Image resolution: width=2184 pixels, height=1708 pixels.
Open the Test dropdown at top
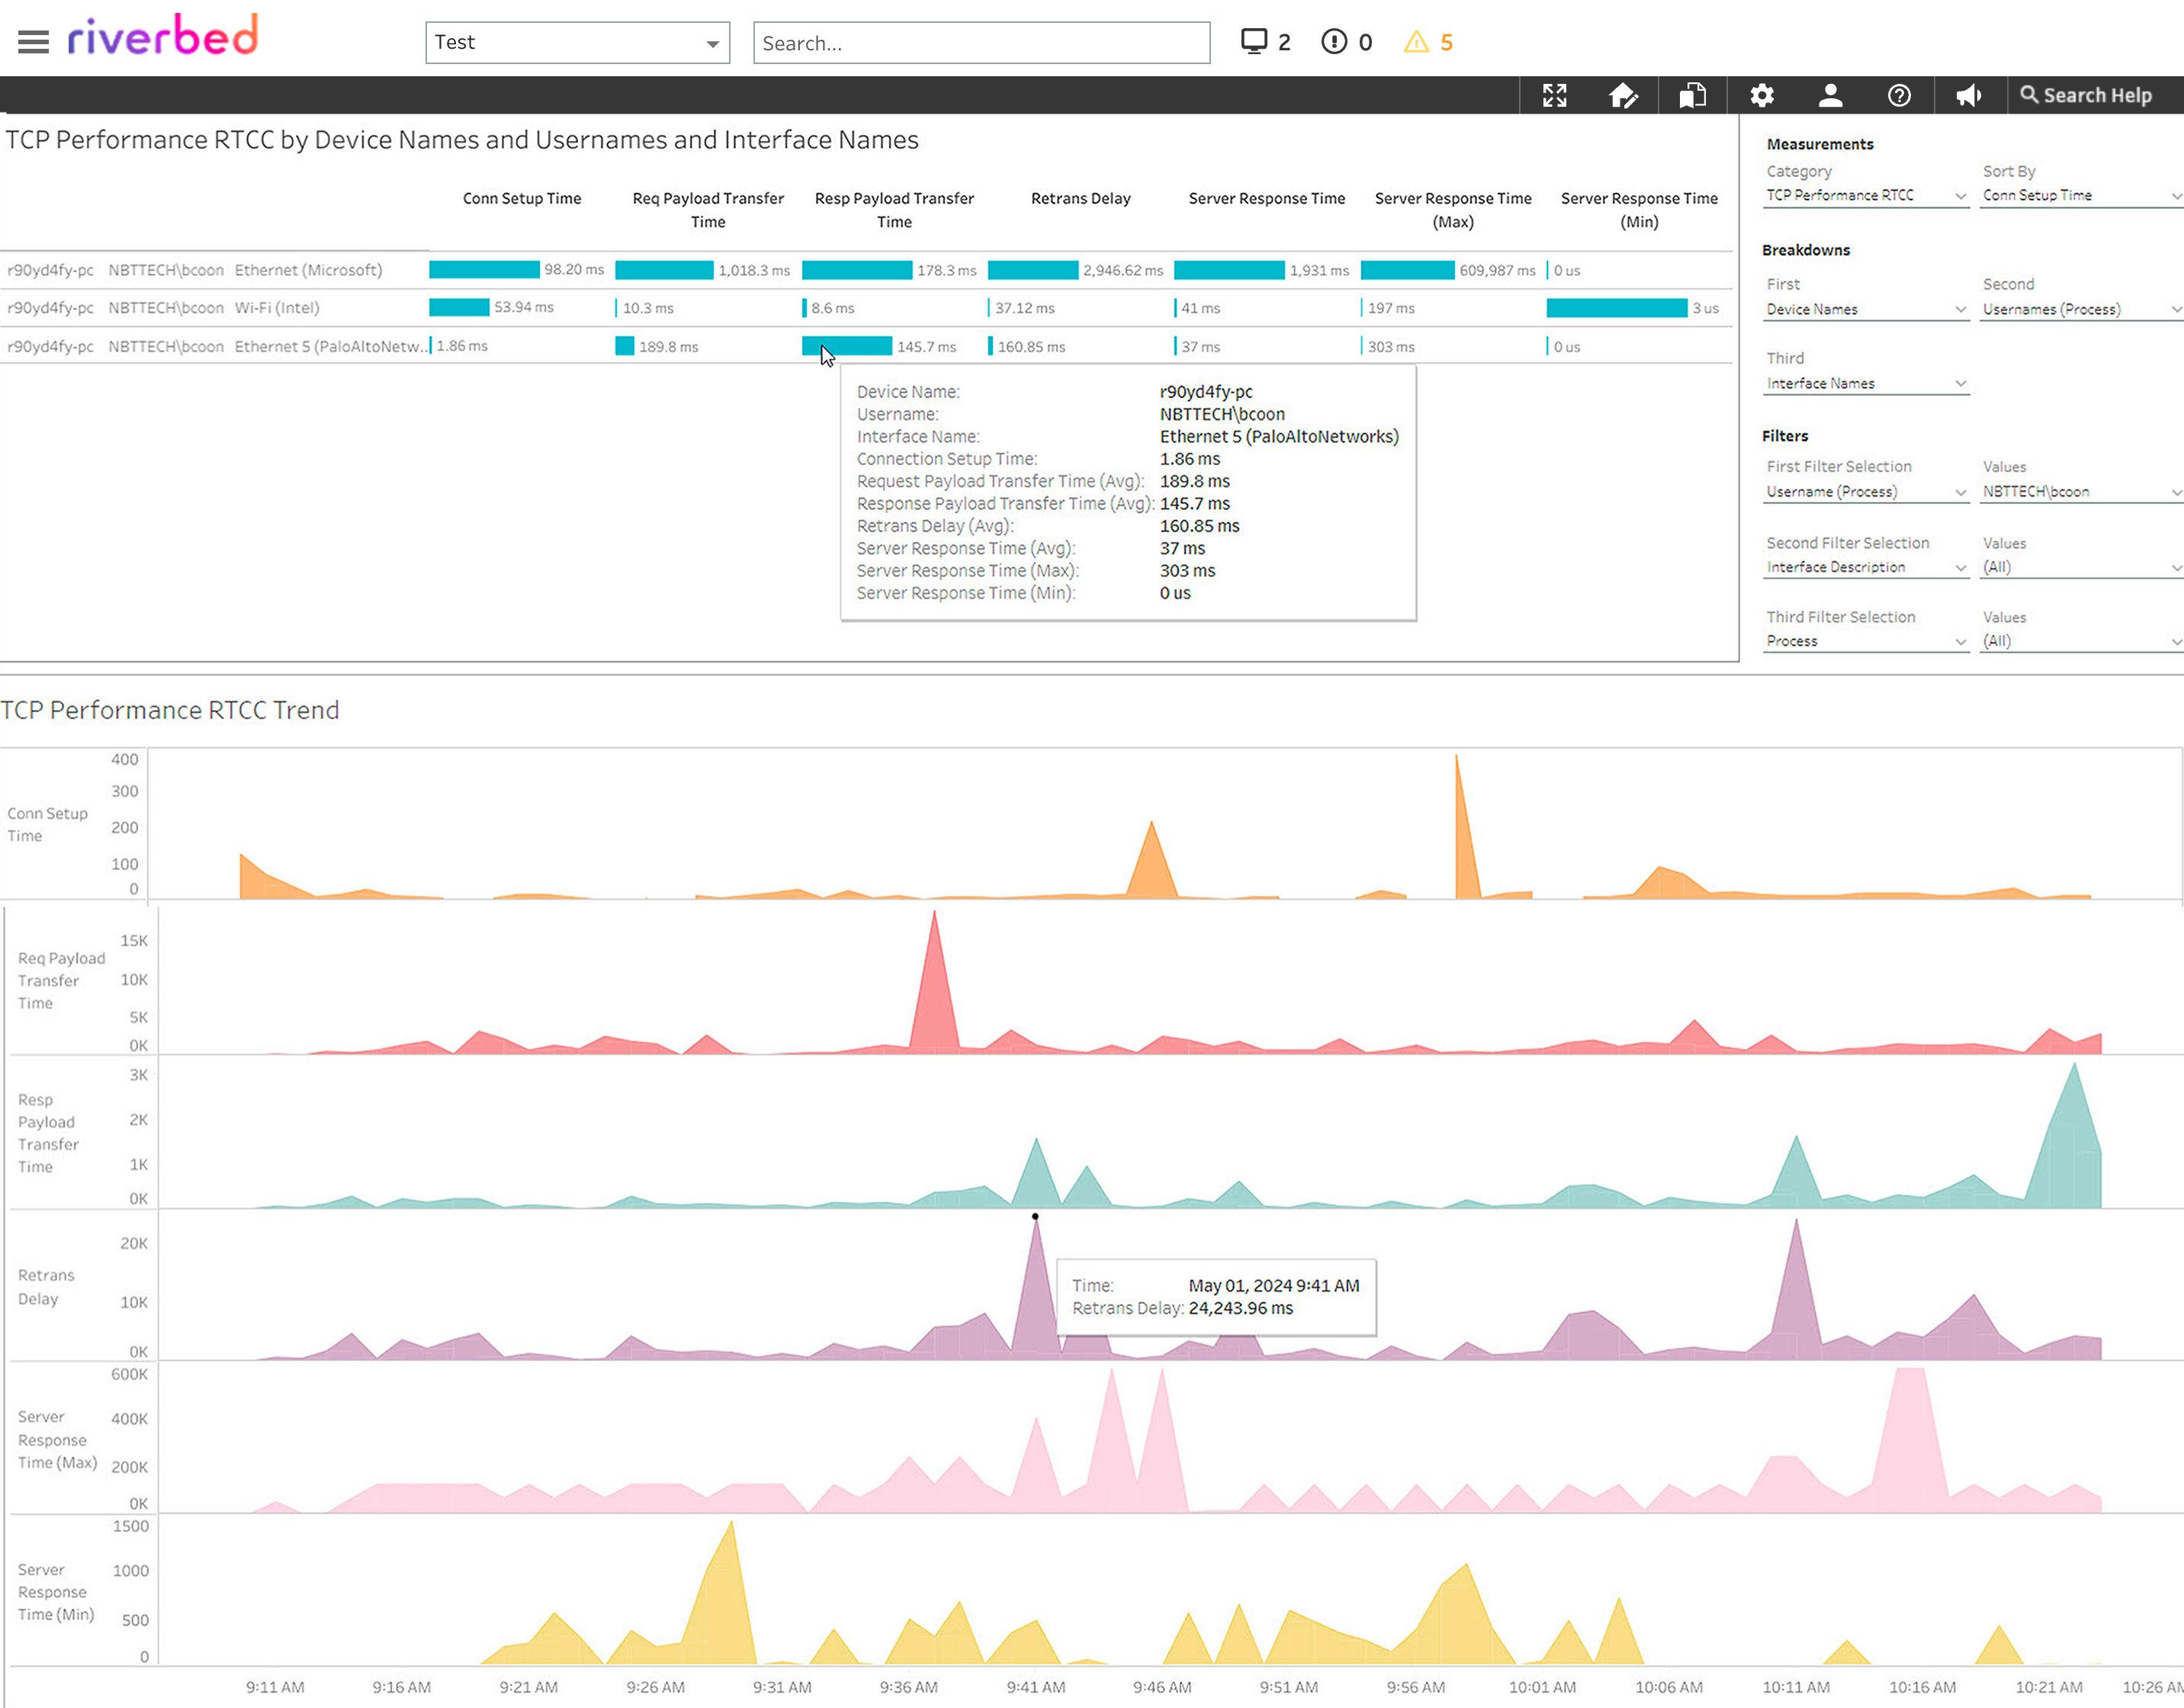click(577, 43)
